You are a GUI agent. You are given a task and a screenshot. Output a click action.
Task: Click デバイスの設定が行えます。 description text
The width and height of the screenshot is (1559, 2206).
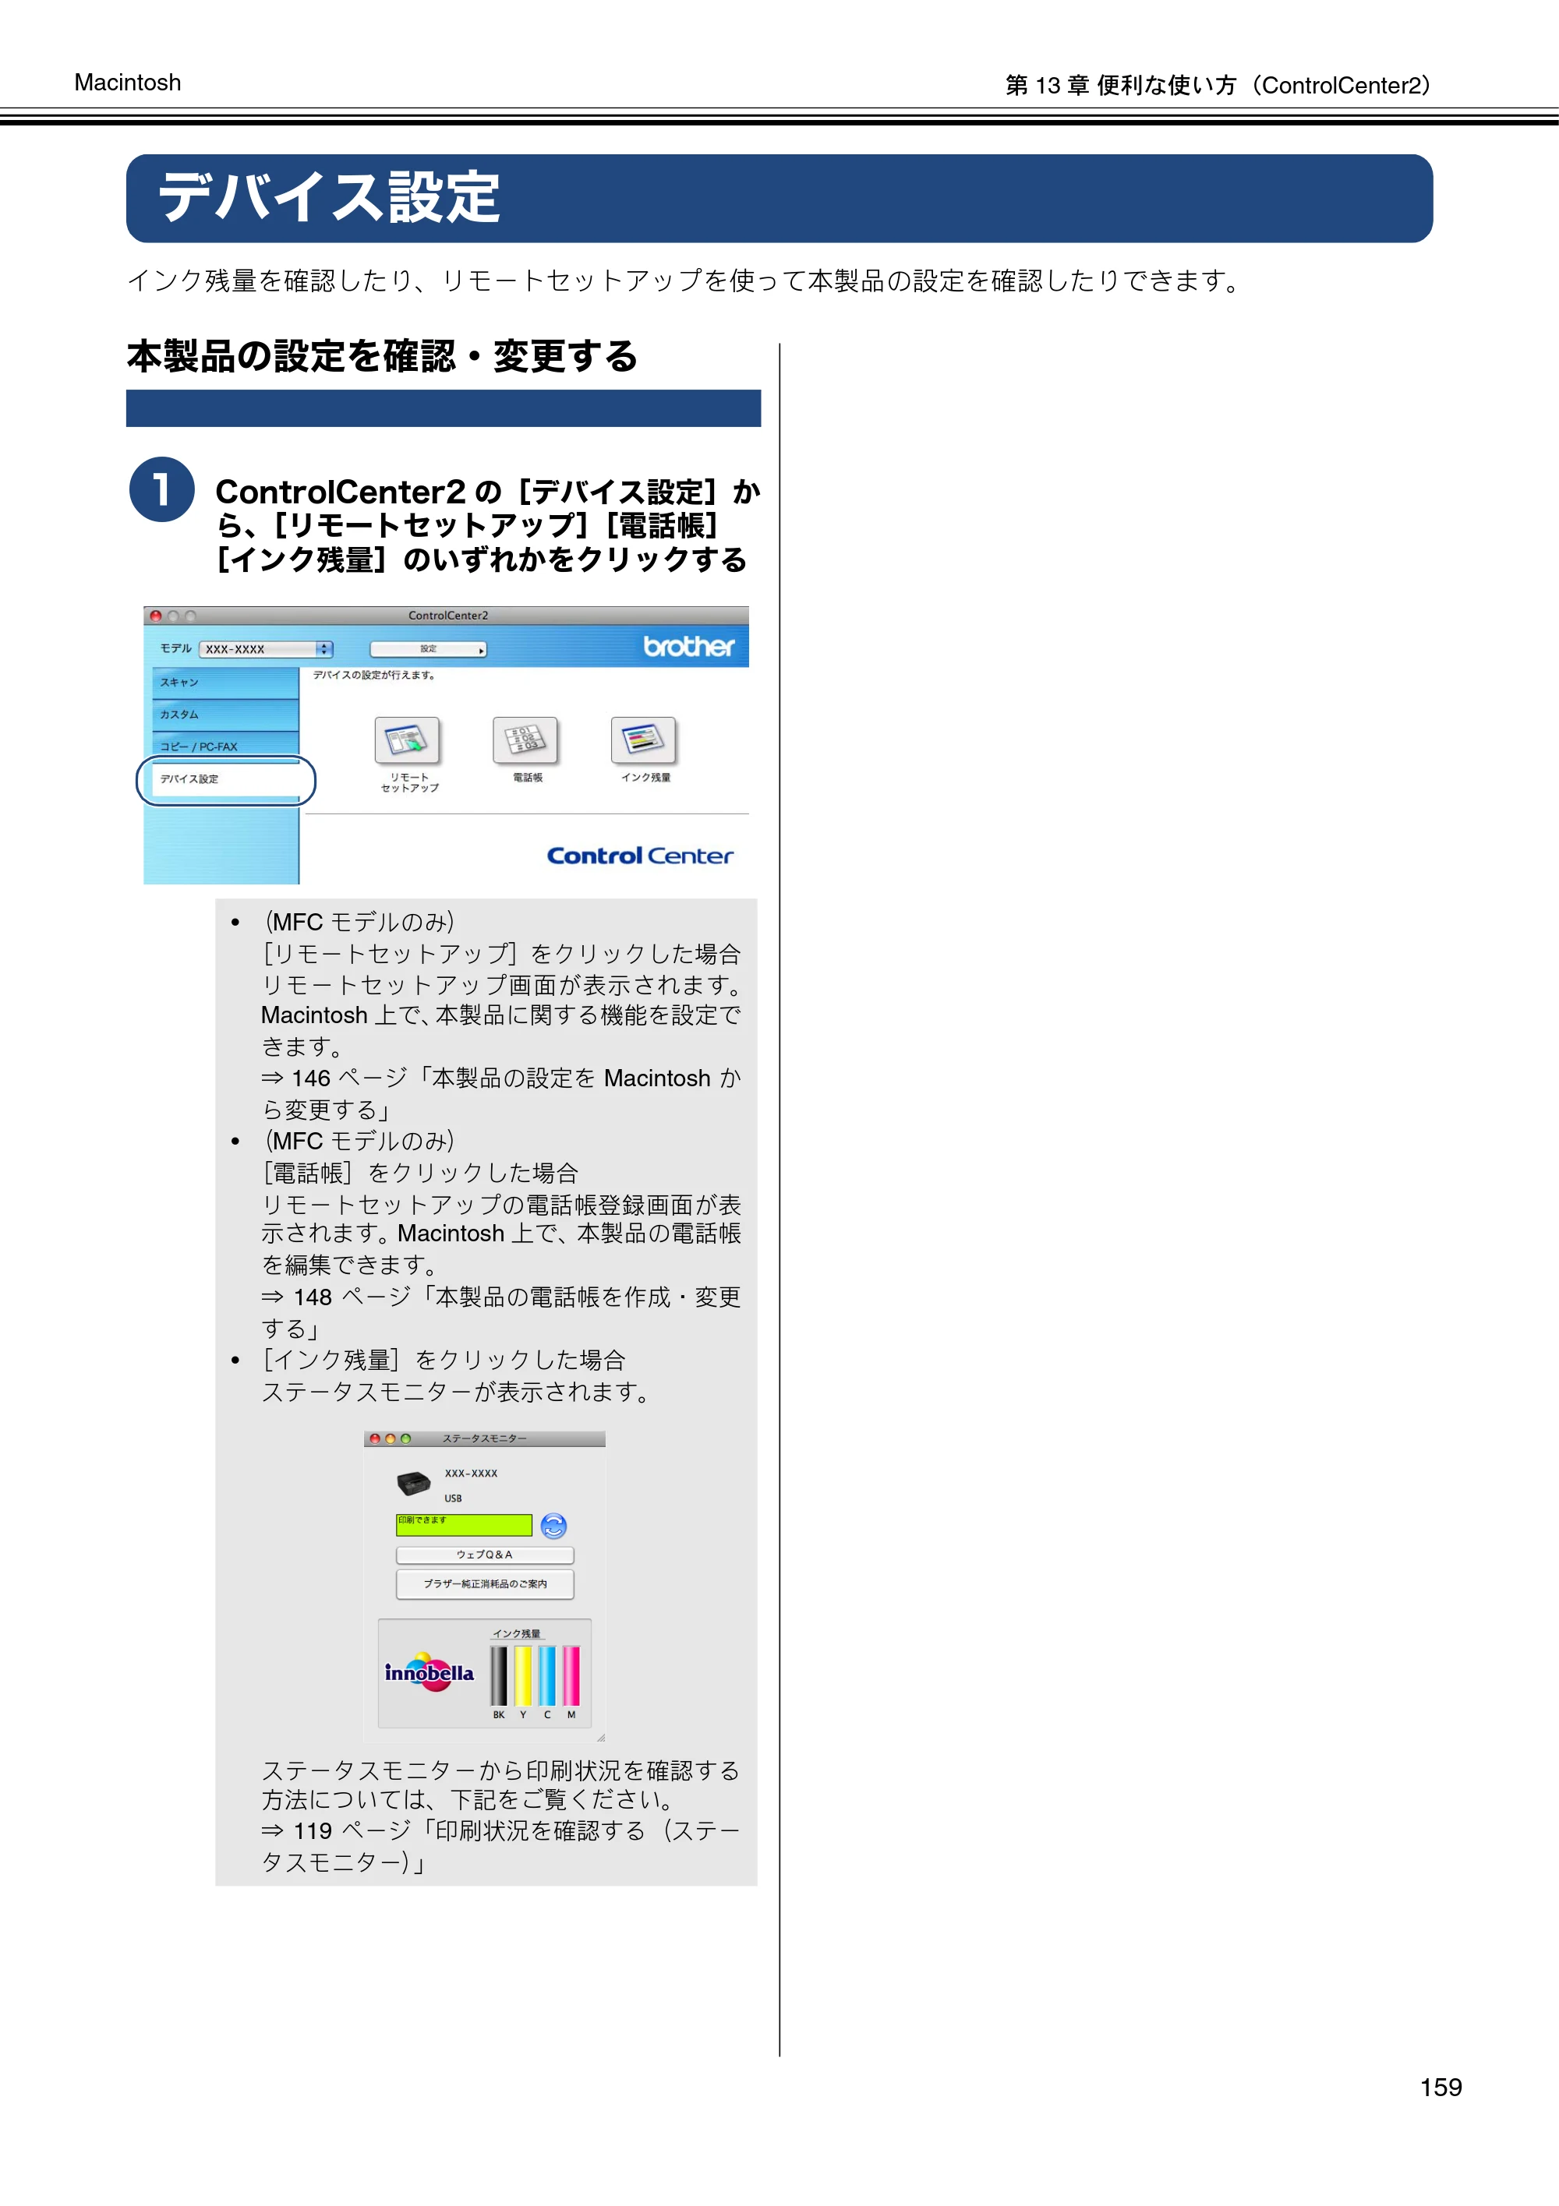pyautogui.click(x=374, y=676)
